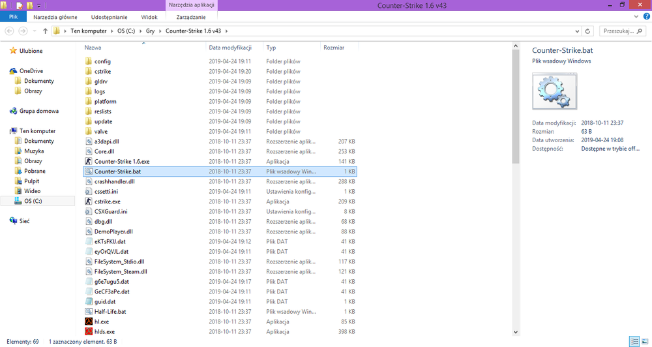Image resolution: width=652 pixels, height=347 pixels.
Task: Expand breadcrumb arrow after Gry
Action: pyautogui.click(x=160, y=31)
